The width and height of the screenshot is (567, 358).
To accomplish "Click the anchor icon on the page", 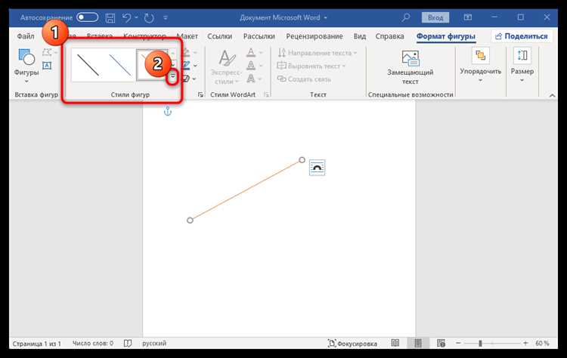I will (x=167, y=111).
